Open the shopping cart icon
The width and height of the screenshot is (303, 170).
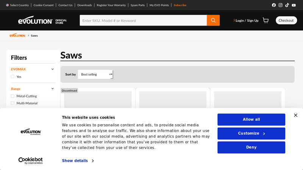click(266, 20)
